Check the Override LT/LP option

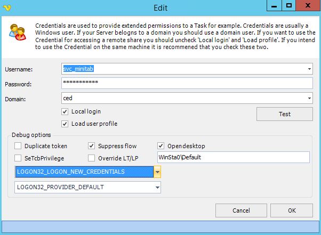92,158
